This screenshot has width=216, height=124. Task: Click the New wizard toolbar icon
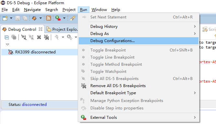5,18
